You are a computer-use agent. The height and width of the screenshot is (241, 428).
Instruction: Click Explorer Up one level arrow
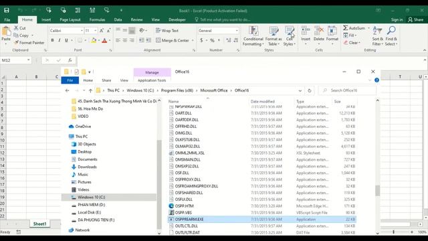90,90
